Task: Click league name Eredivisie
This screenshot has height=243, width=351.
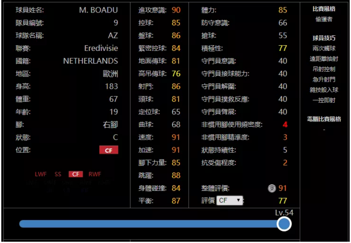Action: click(x=101, y=48)
